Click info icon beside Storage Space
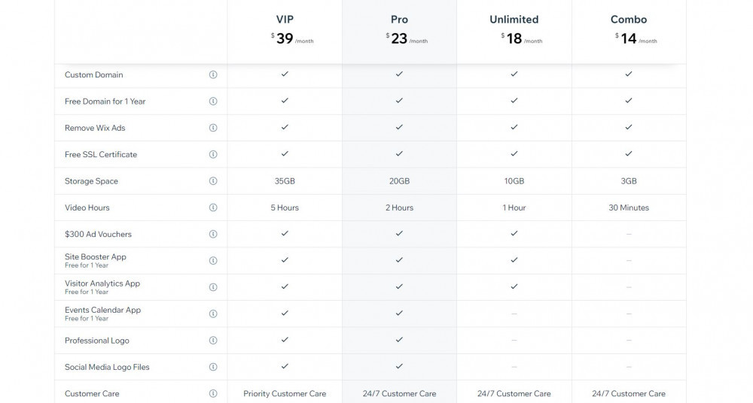The image size is (753, 403). click(213, 181)
